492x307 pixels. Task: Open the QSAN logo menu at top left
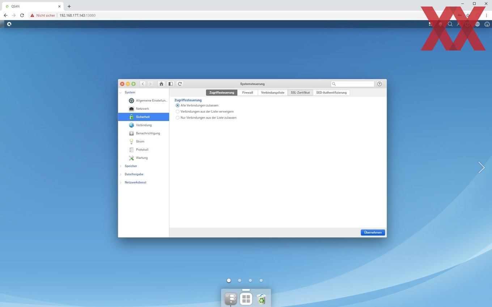9,24
